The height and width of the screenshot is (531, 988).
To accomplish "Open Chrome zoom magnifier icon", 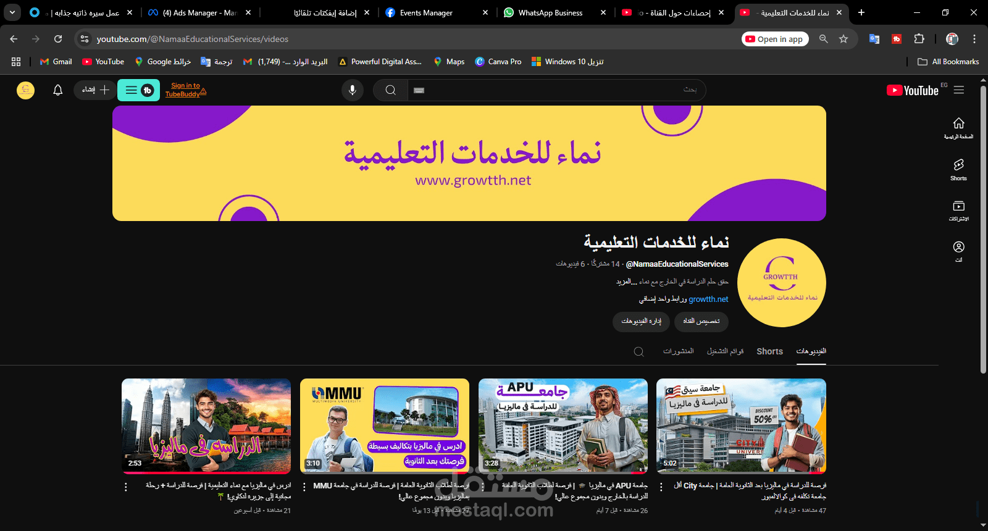I will click(823, 39).
